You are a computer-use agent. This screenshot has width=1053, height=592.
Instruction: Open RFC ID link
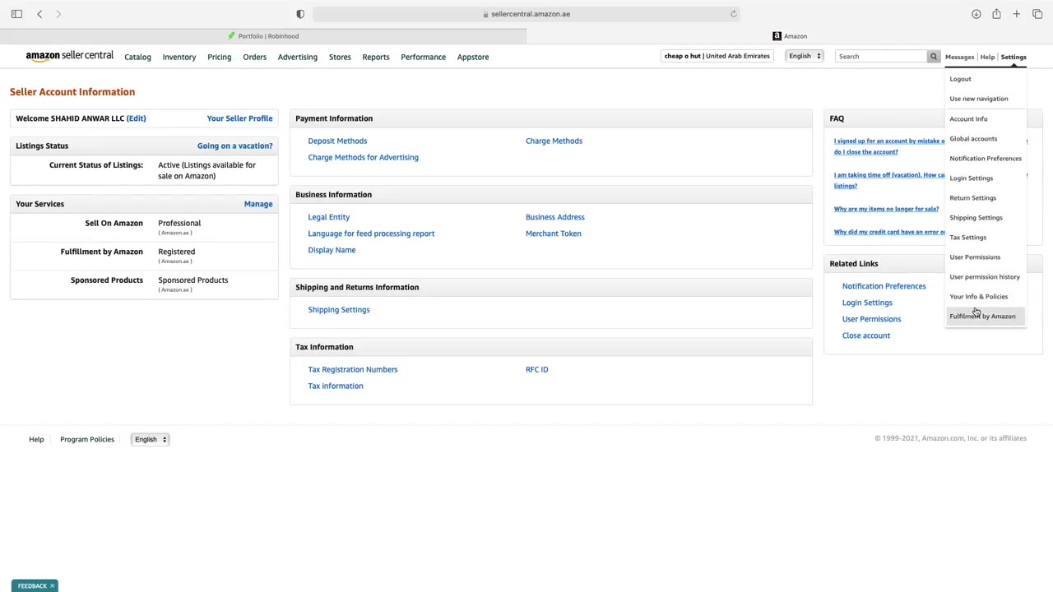[536, 369]
